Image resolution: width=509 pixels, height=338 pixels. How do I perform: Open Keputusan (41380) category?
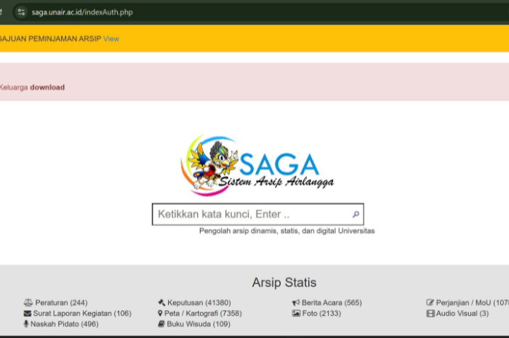point(199,302)
